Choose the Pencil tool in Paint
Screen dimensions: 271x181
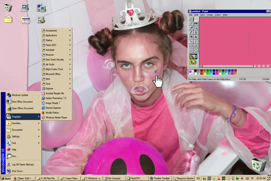point(191,32)
